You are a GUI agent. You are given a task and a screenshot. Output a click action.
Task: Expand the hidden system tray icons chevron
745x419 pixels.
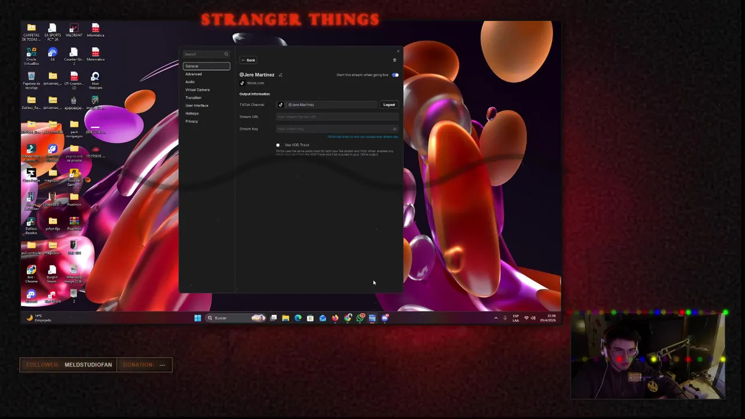[496, 318]
